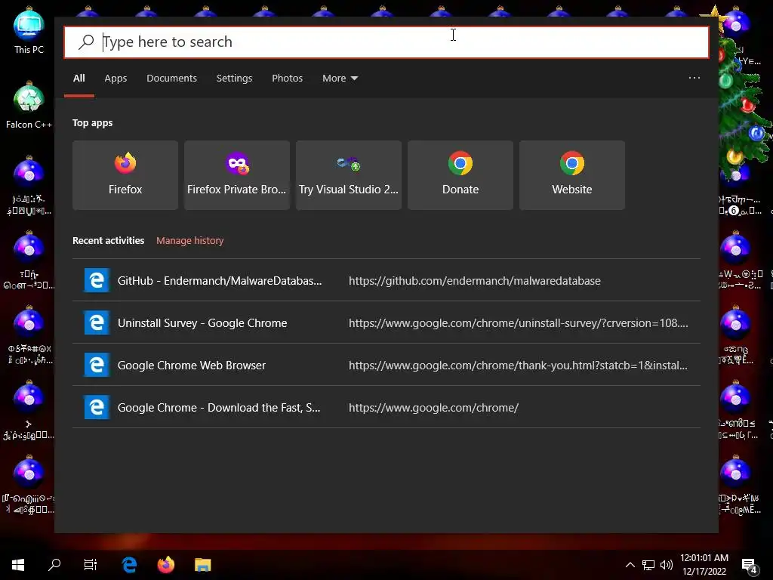Open the Website Chrome shortcut tile
The height and width of the screenshot is (580, 773).
(572, 175)
